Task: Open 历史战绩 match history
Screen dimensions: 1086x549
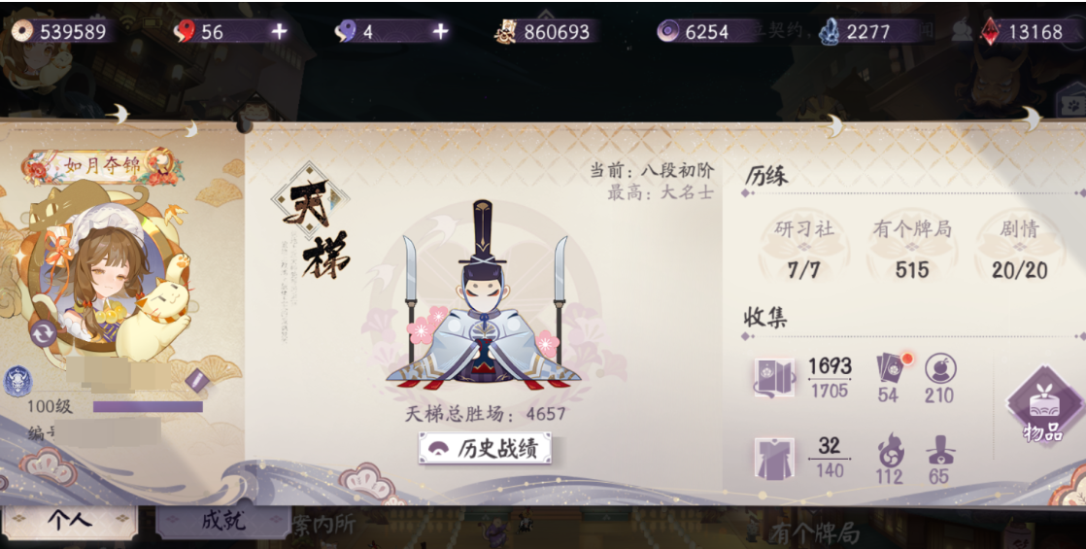Action: [485, 449]
